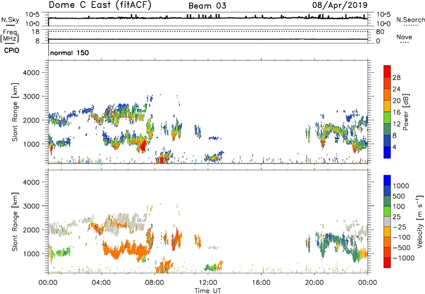425x294 pixels.
Task: Click the power panel 'Slant Range [km]' label
Action: coord(15,113)
